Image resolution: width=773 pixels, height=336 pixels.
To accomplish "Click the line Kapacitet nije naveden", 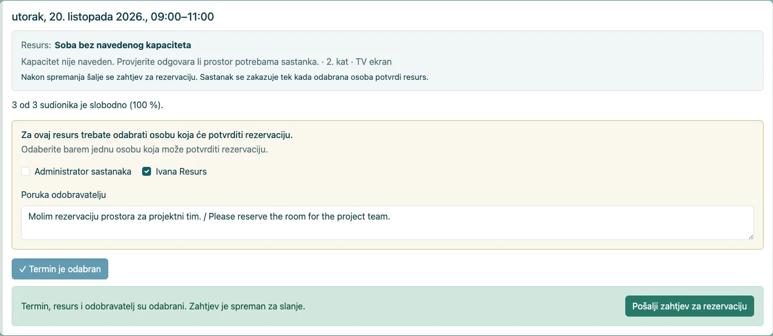I will [x=207, y=62].
